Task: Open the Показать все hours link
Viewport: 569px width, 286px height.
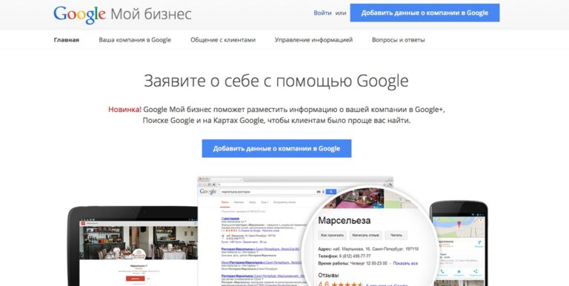Action: tap(405, 263)
